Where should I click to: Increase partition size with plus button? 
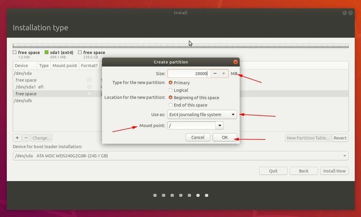223,74
